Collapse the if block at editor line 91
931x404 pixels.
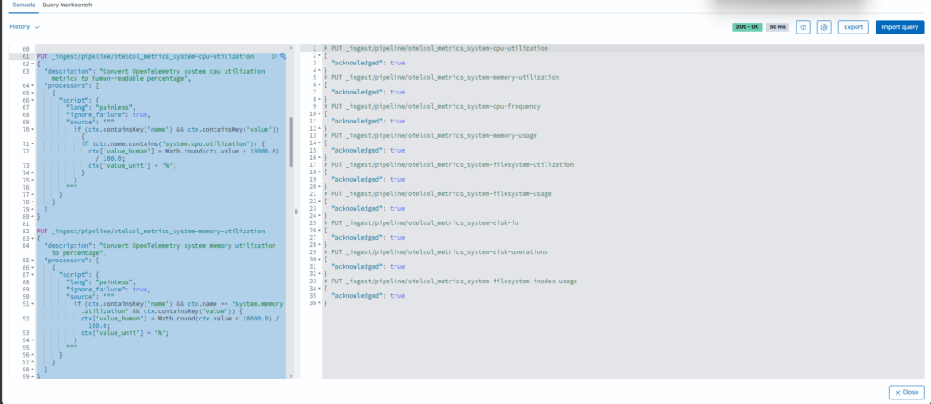click(32, 304)
